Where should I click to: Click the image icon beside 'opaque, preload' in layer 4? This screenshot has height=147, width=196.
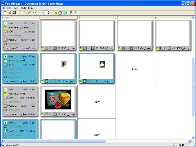click(5, 61)
